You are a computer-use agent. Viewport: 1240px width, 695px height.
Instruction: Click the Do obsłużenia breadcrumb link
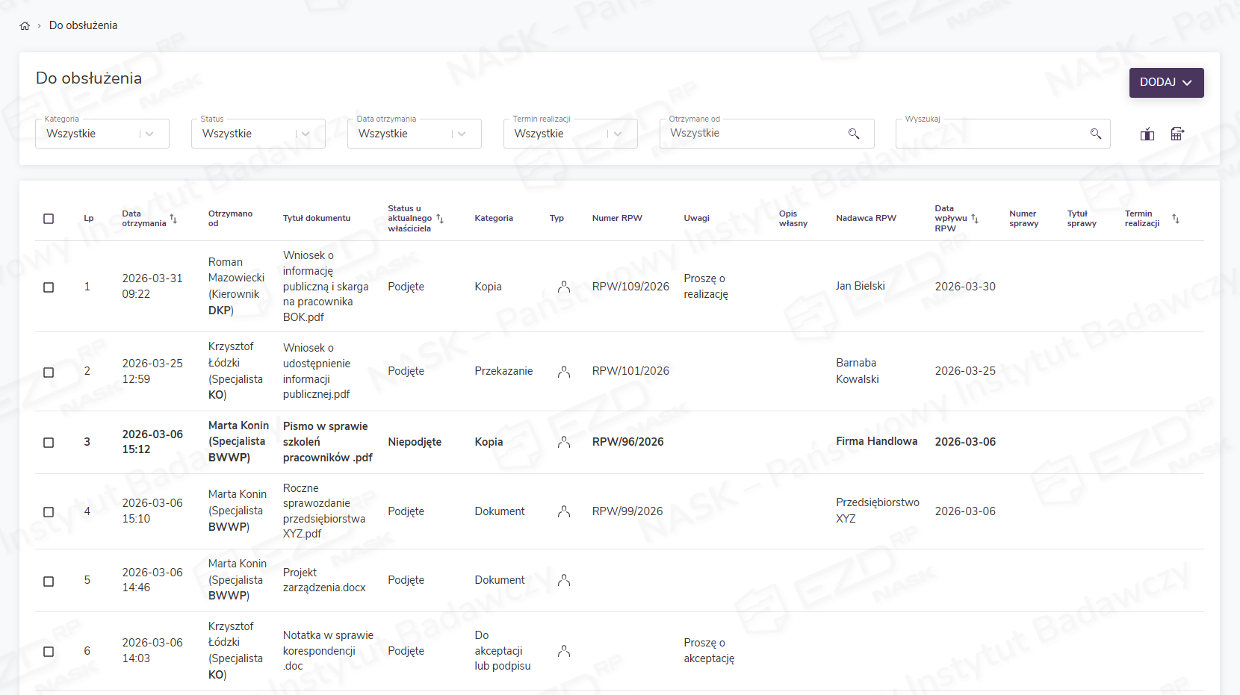point(83,25)
